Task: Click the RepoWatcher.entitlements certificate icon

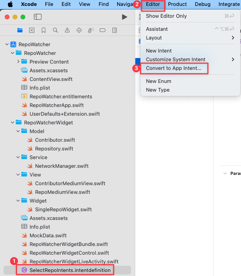Action: 24,96
